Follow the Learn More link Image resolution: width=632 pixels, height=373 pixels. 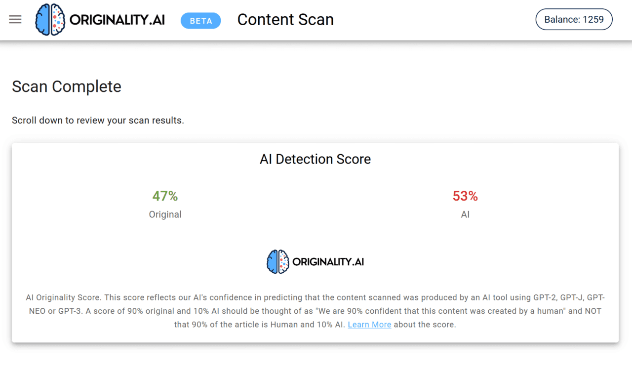(x=369, y=325)
